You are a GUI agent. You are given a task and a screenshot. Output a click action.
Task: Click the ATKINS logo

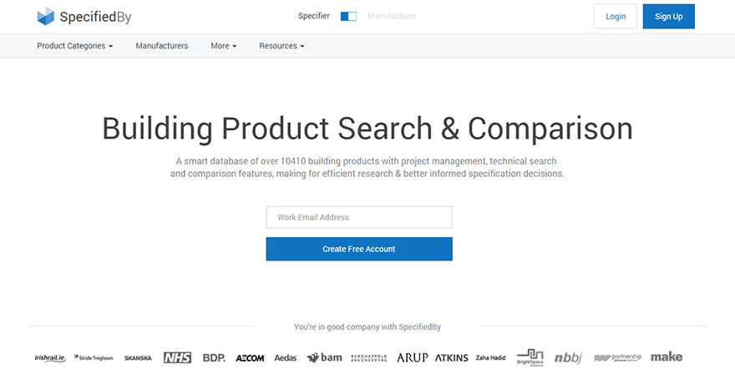click(452, 357)
